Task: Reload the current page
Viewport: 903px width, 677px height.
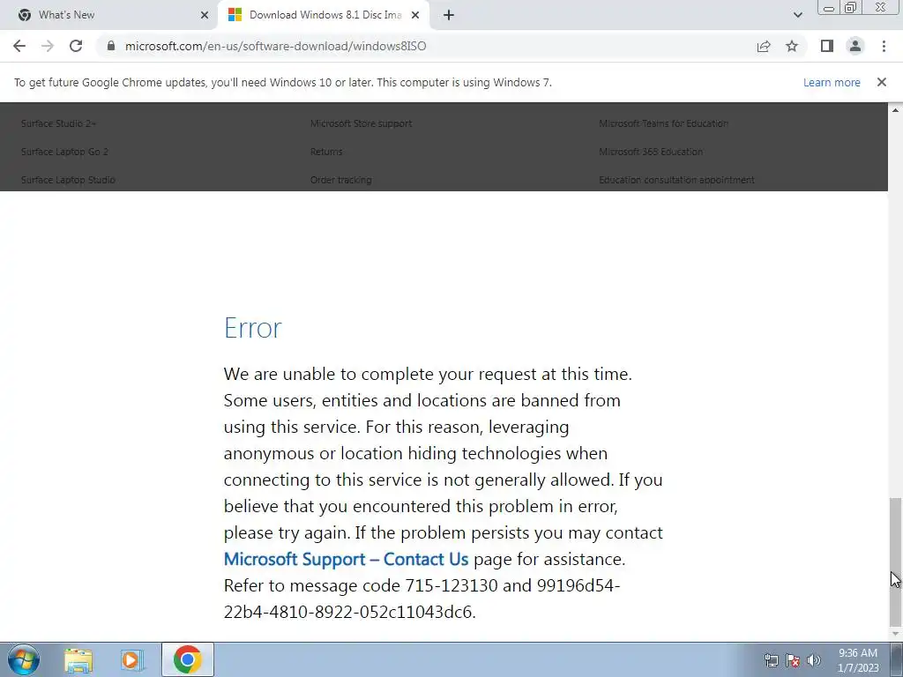Action: (76, 46)
